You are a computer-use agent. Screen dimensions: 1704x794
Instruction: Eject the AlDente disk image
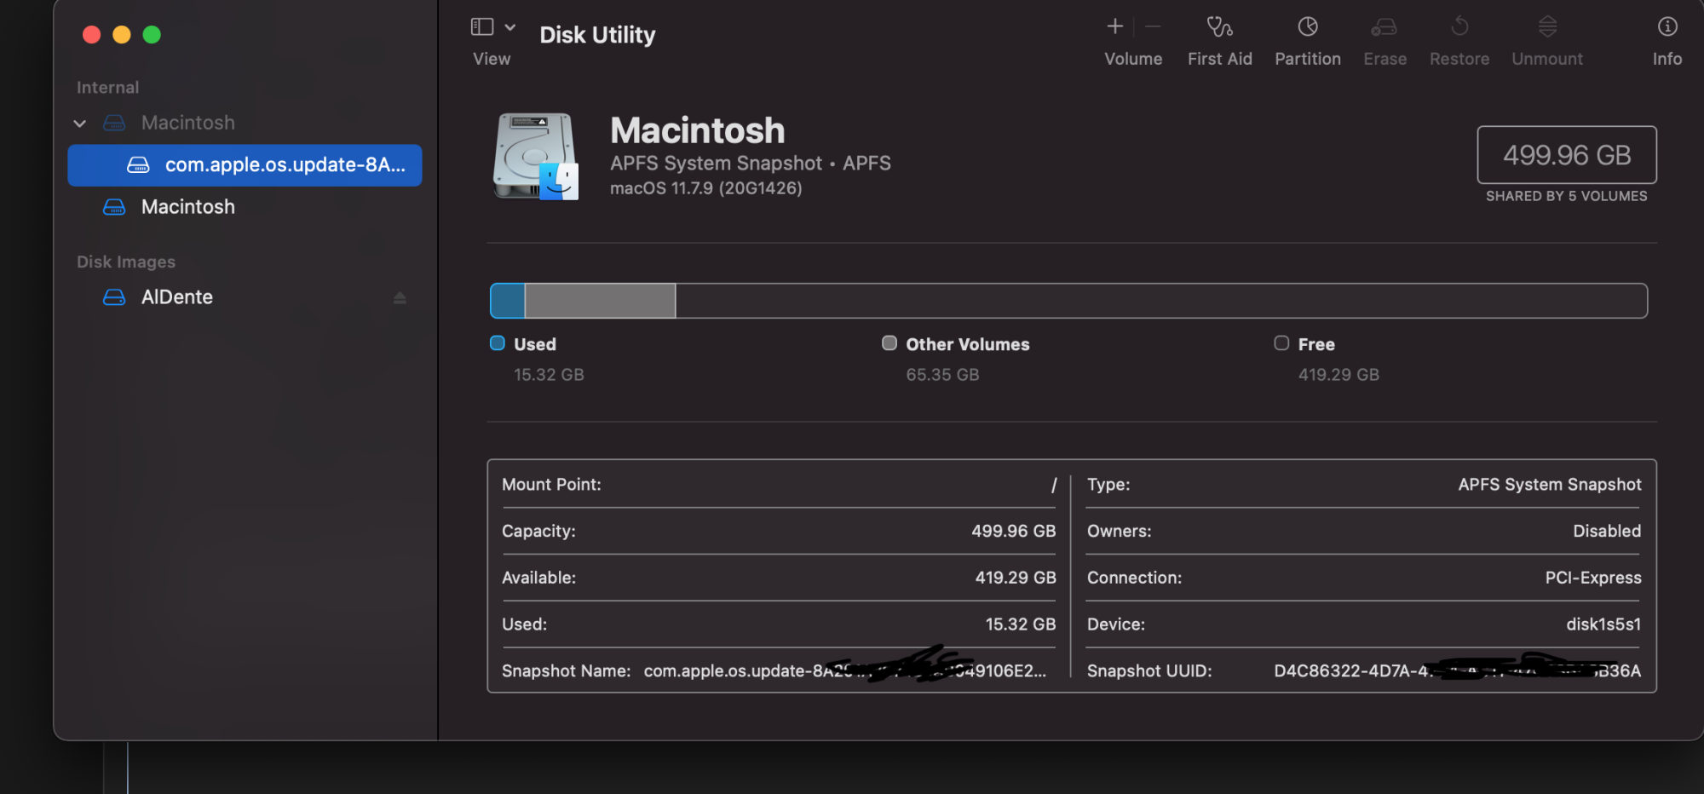click(x=400, y=297)
